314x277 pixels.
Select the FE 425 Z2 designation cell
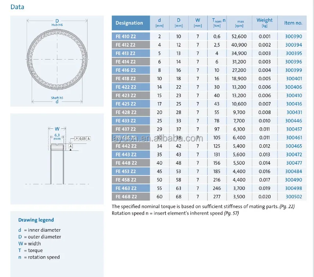126,104
